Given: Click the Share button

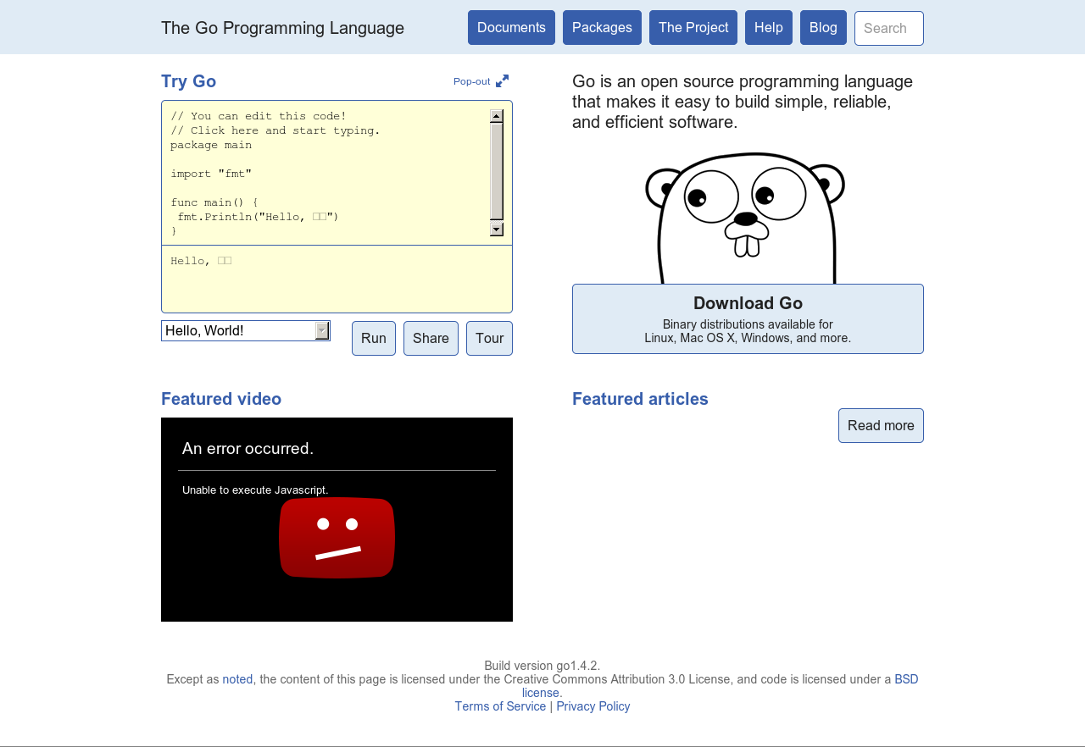Looking at the screenshot, I should [431, 338].
